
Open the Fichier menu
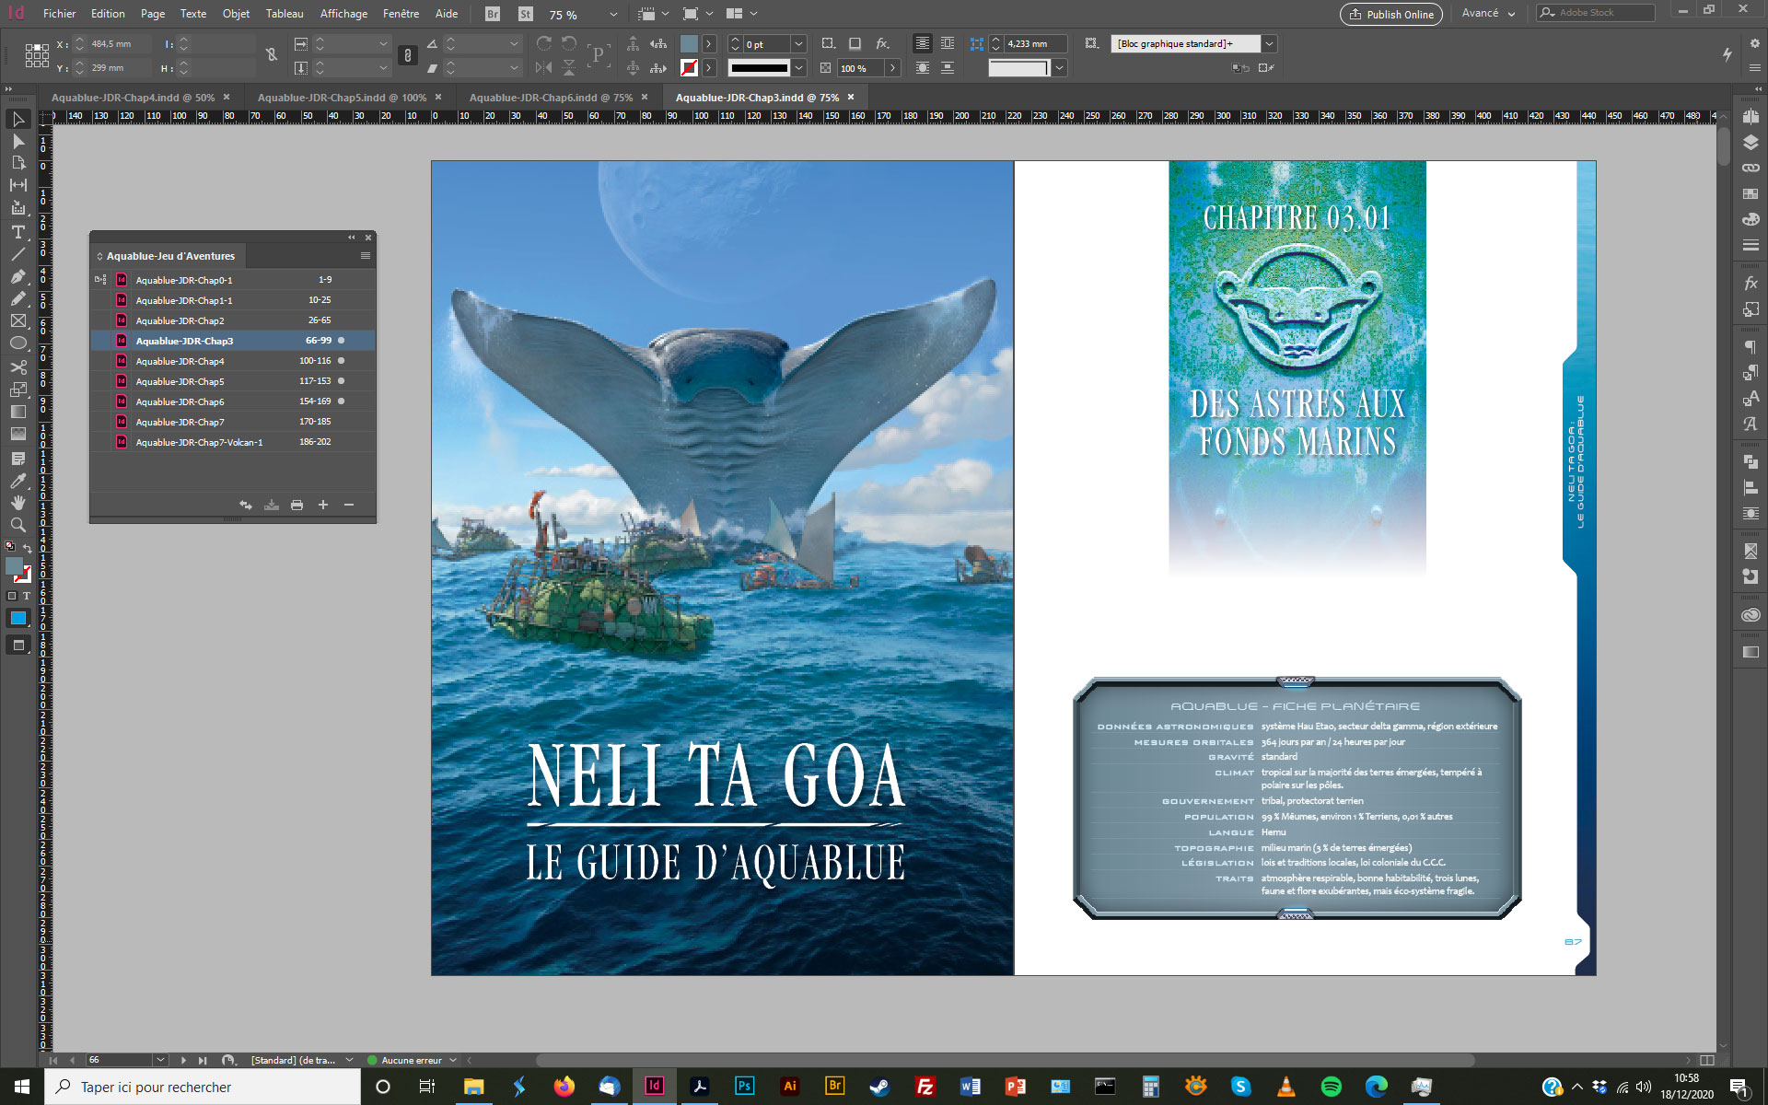click(x=59, y=14)
